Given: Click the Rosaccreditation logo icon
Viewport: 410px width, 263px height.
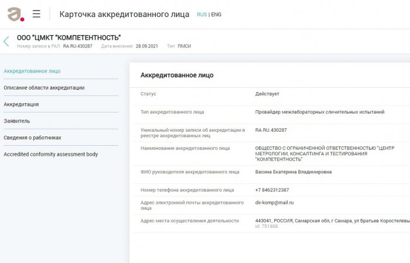Looking at the screenshot, I should pyautogui.click(x=16, y=15).
